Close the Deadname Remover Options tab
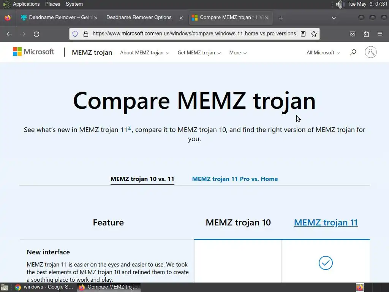The image size is (389, 292). click(x=181, y=18)
